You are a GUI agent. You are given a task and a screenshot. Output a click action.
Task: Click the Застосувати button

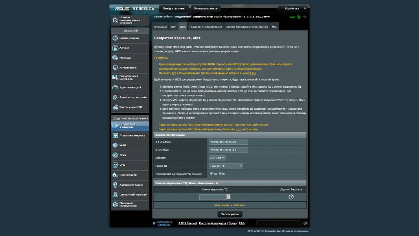(231, 214)
